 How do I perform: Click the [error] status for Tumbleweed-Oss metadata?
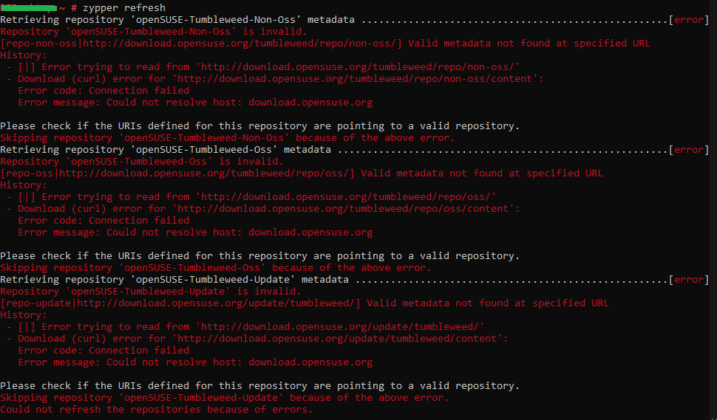pos(689,150)
